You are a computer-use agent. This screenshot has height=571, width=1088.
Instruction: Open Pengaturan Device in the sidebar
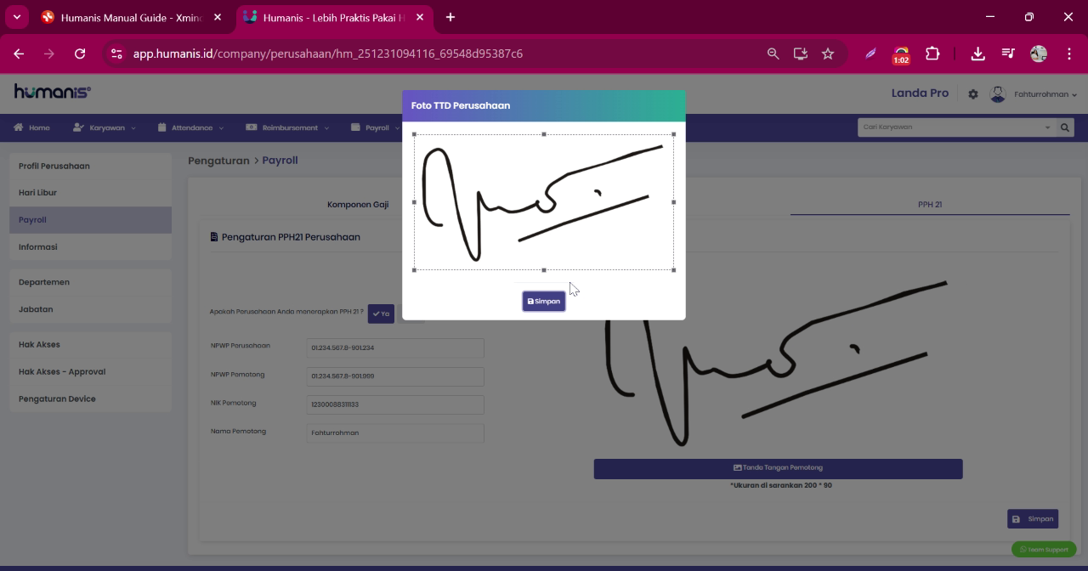90,399
